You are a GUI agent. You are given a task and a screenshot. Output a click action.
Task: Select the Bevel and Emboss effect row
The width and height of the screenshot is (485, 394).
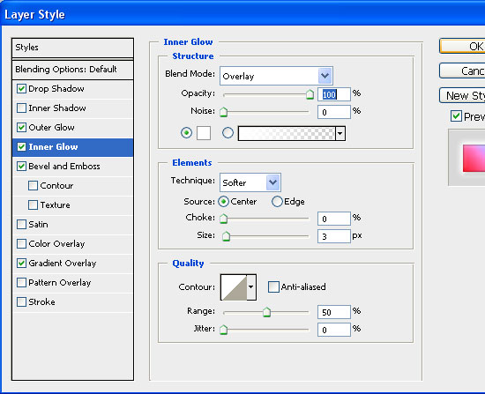[72, 167]
